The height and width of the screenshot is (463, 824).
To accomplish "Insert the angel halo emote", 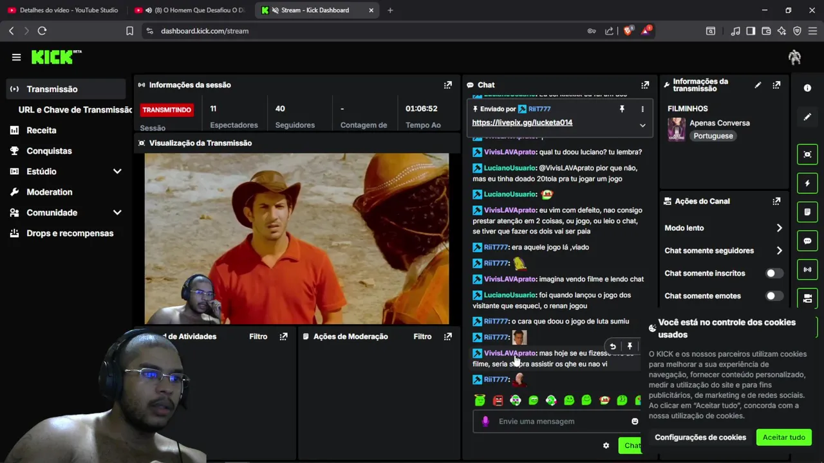I will [x=480, y=400].
